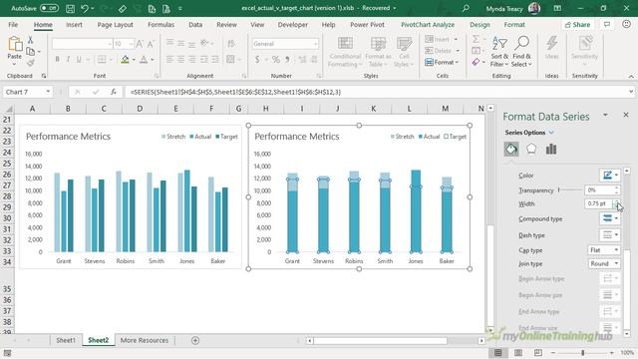Switch to the Formulas ribbon tab
This screenshot has height=359, width=638.
pyautogui.click(x=160, y=25)
